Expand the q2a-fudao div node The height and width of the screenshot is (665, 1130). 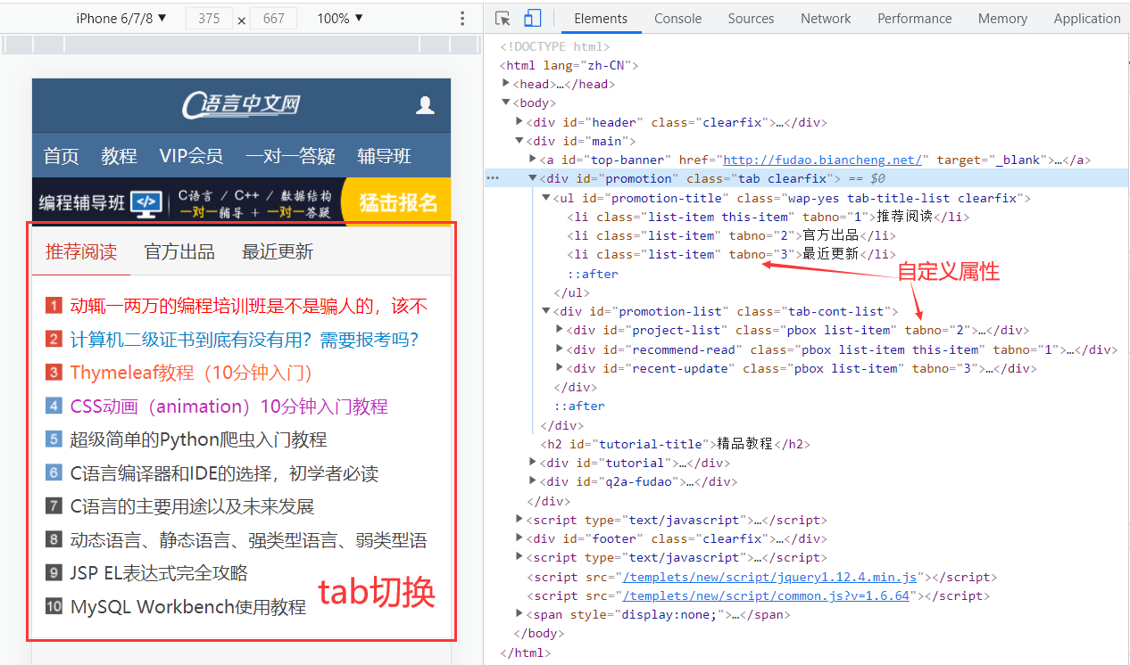(534, 481)
